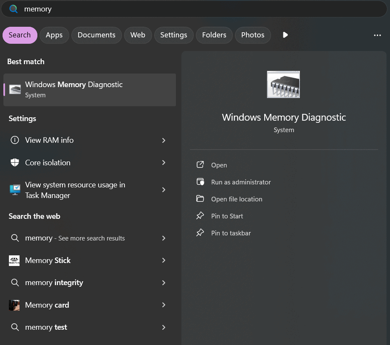Click the search magnifier icon in search box
The image size is (390, 345).
(x=13, y=9)
